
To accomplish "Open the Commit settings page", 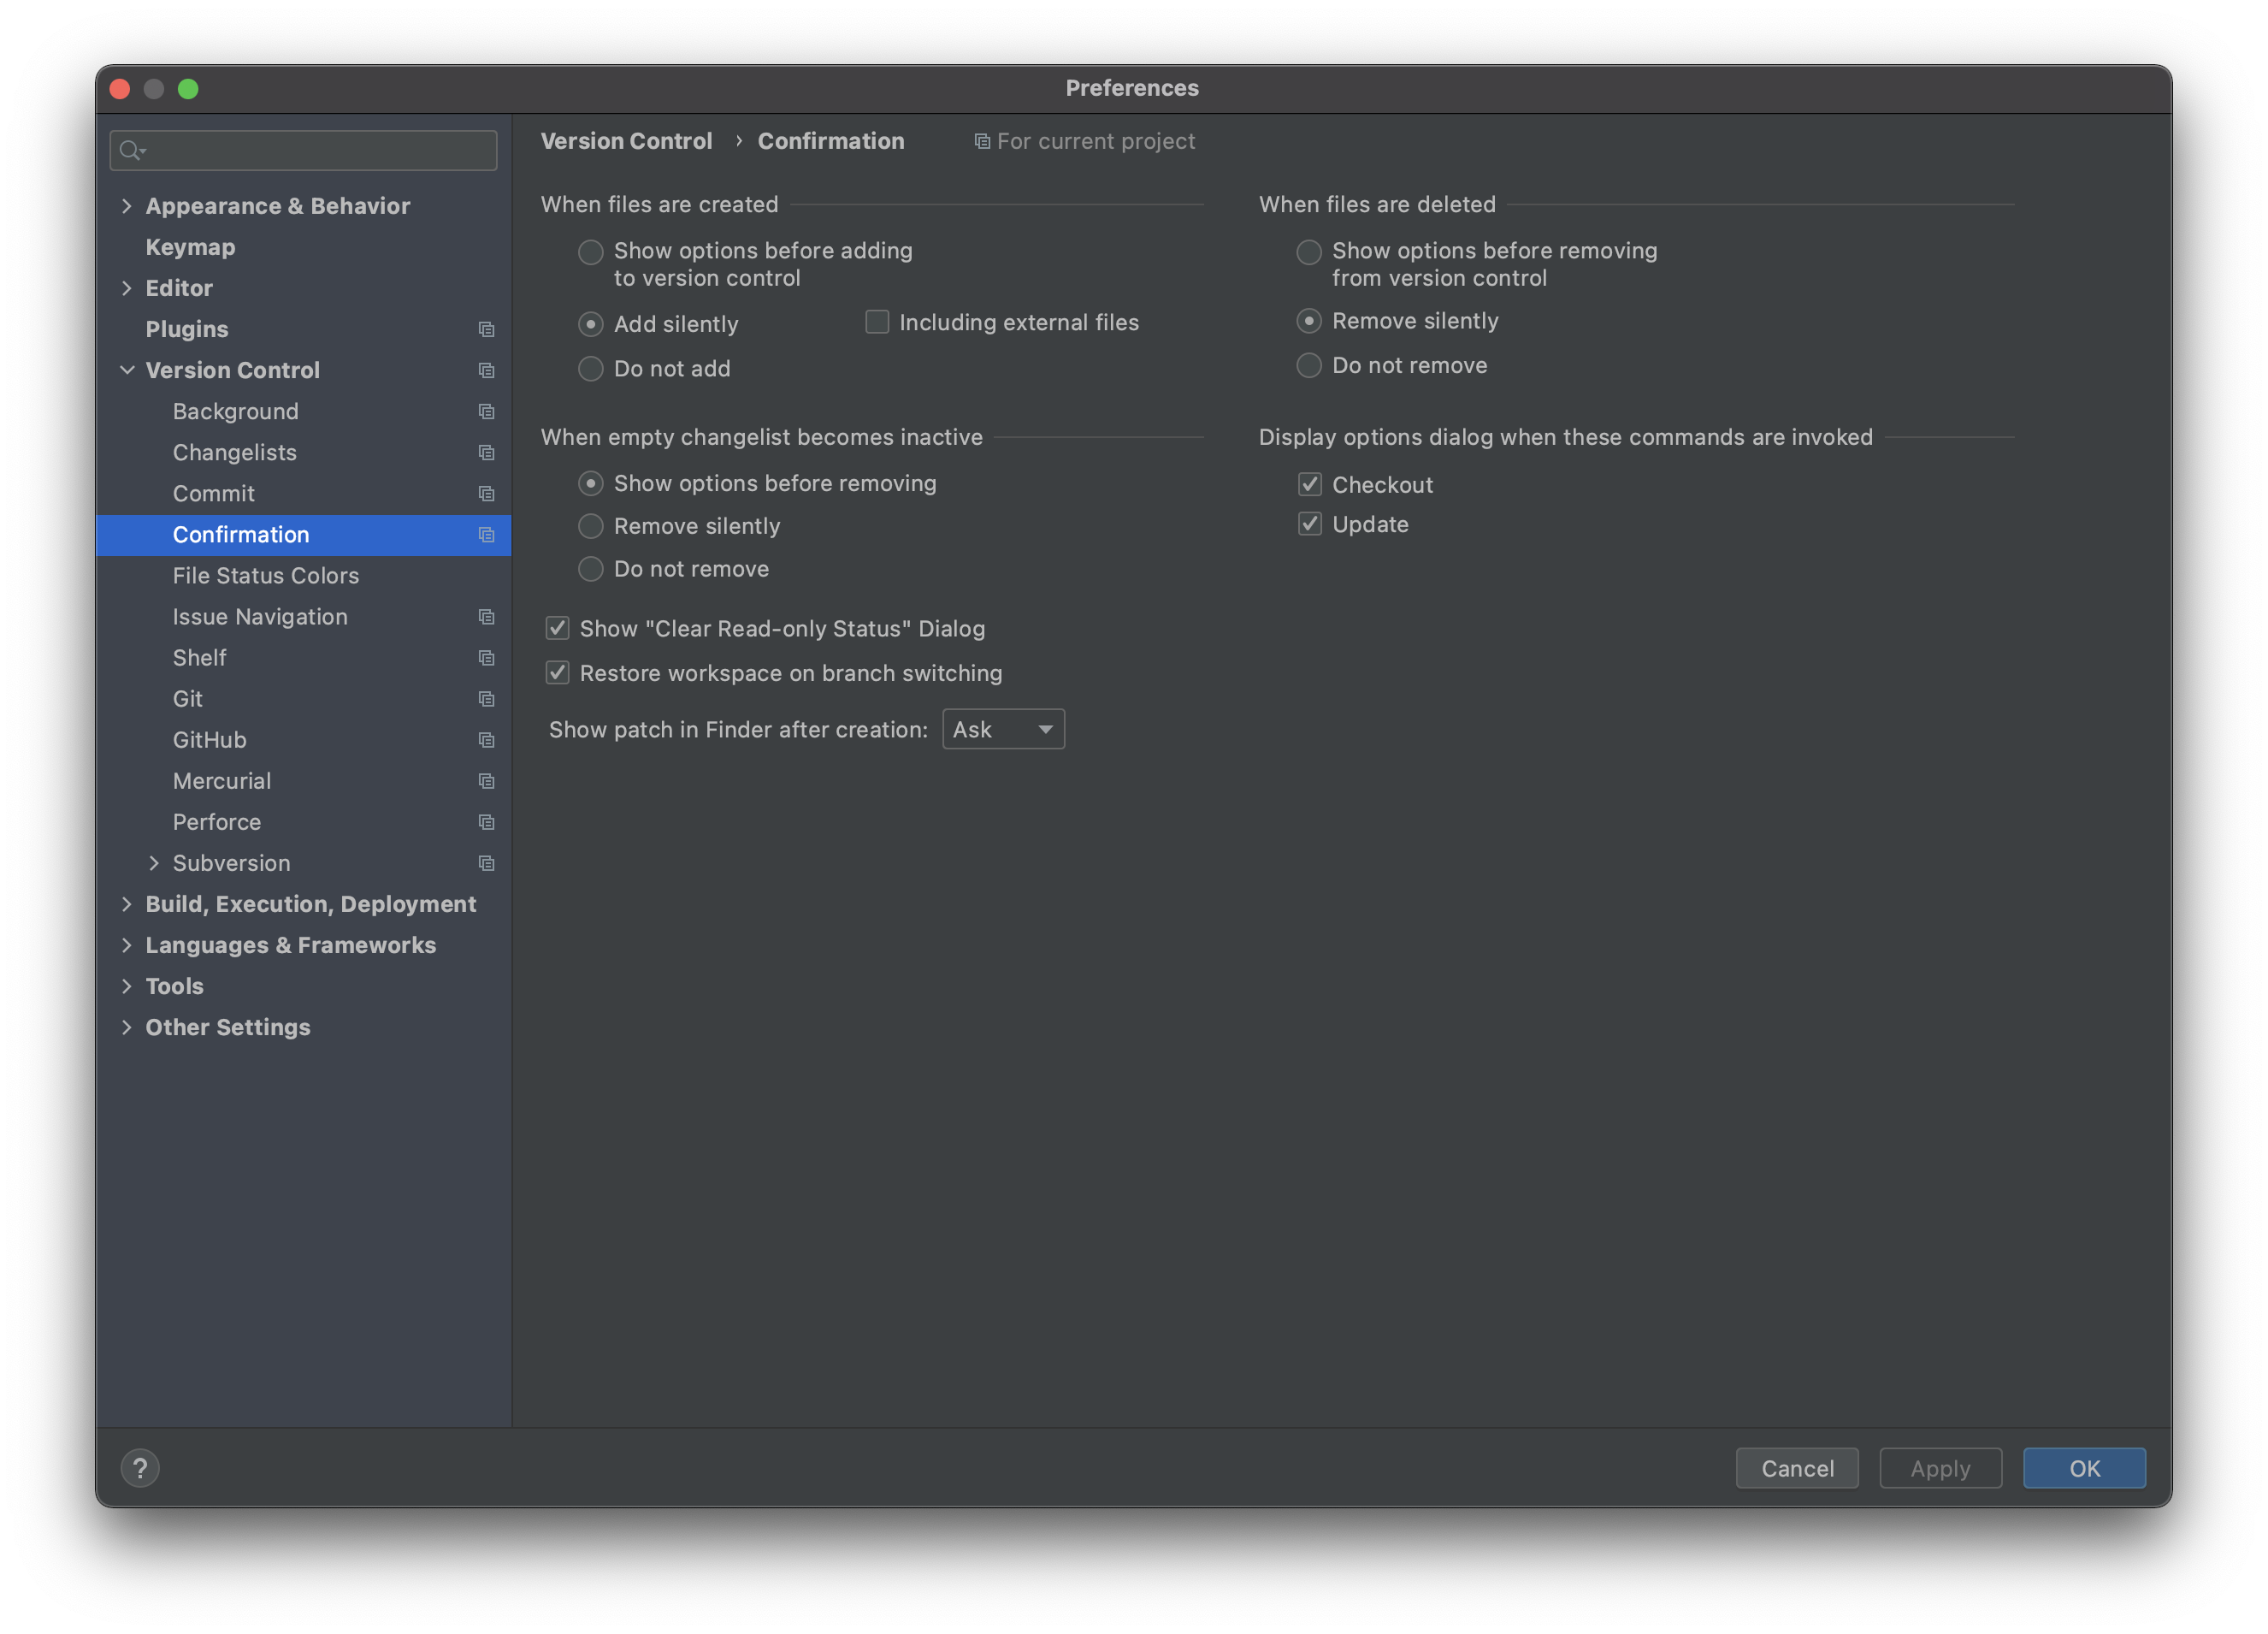I will point(213,494).
